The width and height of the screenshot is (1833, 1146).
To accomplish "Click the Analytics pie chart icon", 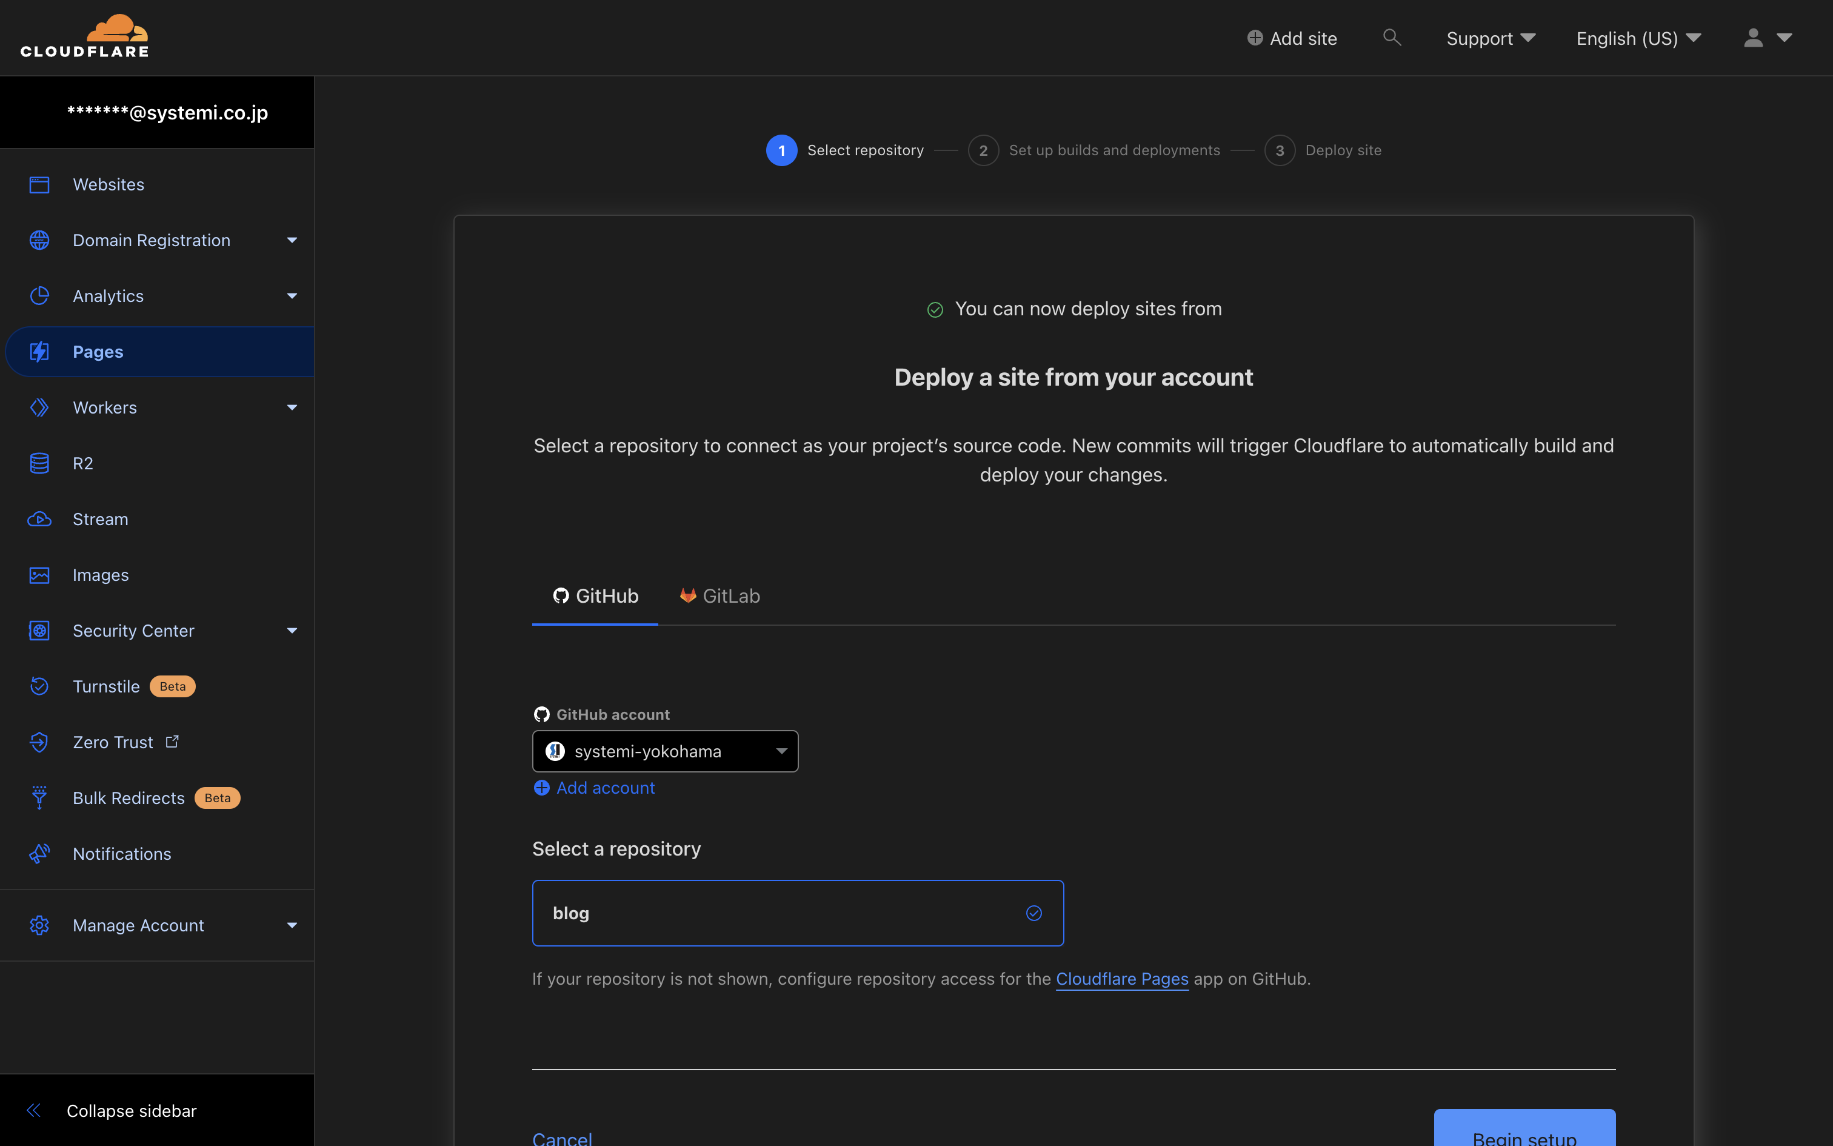I will click(x=39, y=296).
